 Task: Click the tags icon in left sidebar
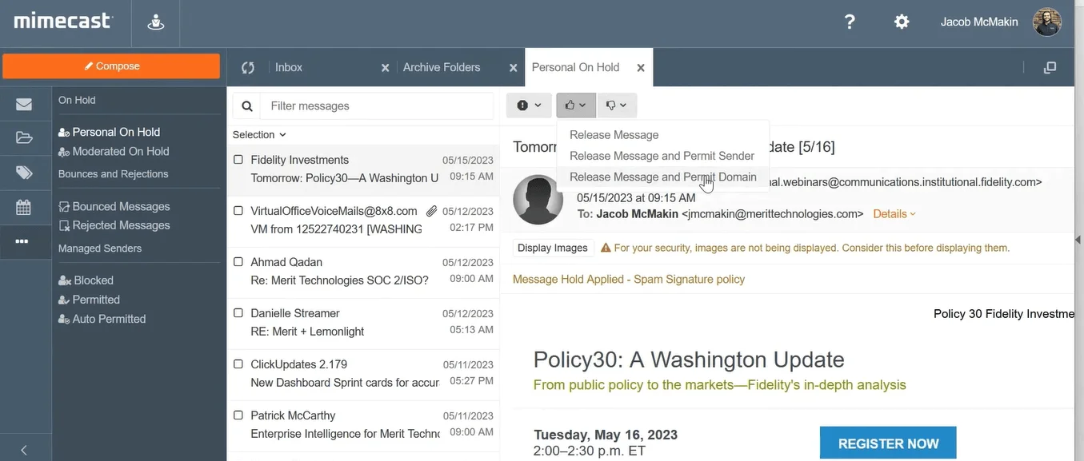point(24,173)
